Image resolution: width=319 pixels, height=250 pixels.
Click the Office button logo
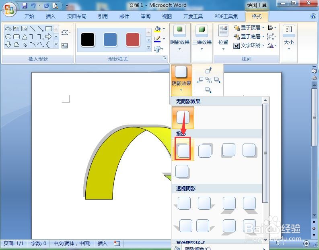click(9, 9)
